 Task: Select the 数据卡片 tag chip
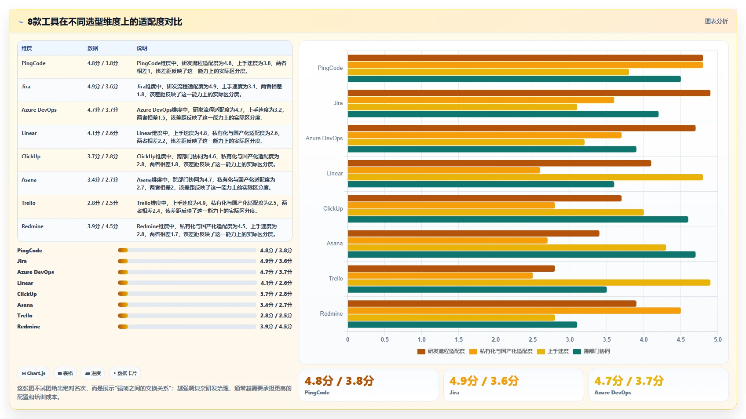[125, 373]
